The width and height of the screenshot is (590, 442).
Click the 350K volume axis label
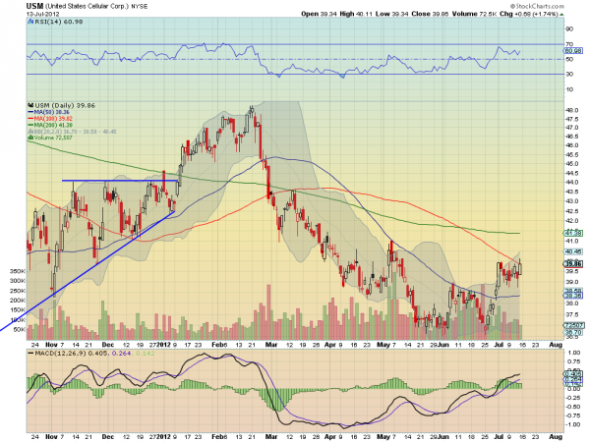[x=18, y=271]
